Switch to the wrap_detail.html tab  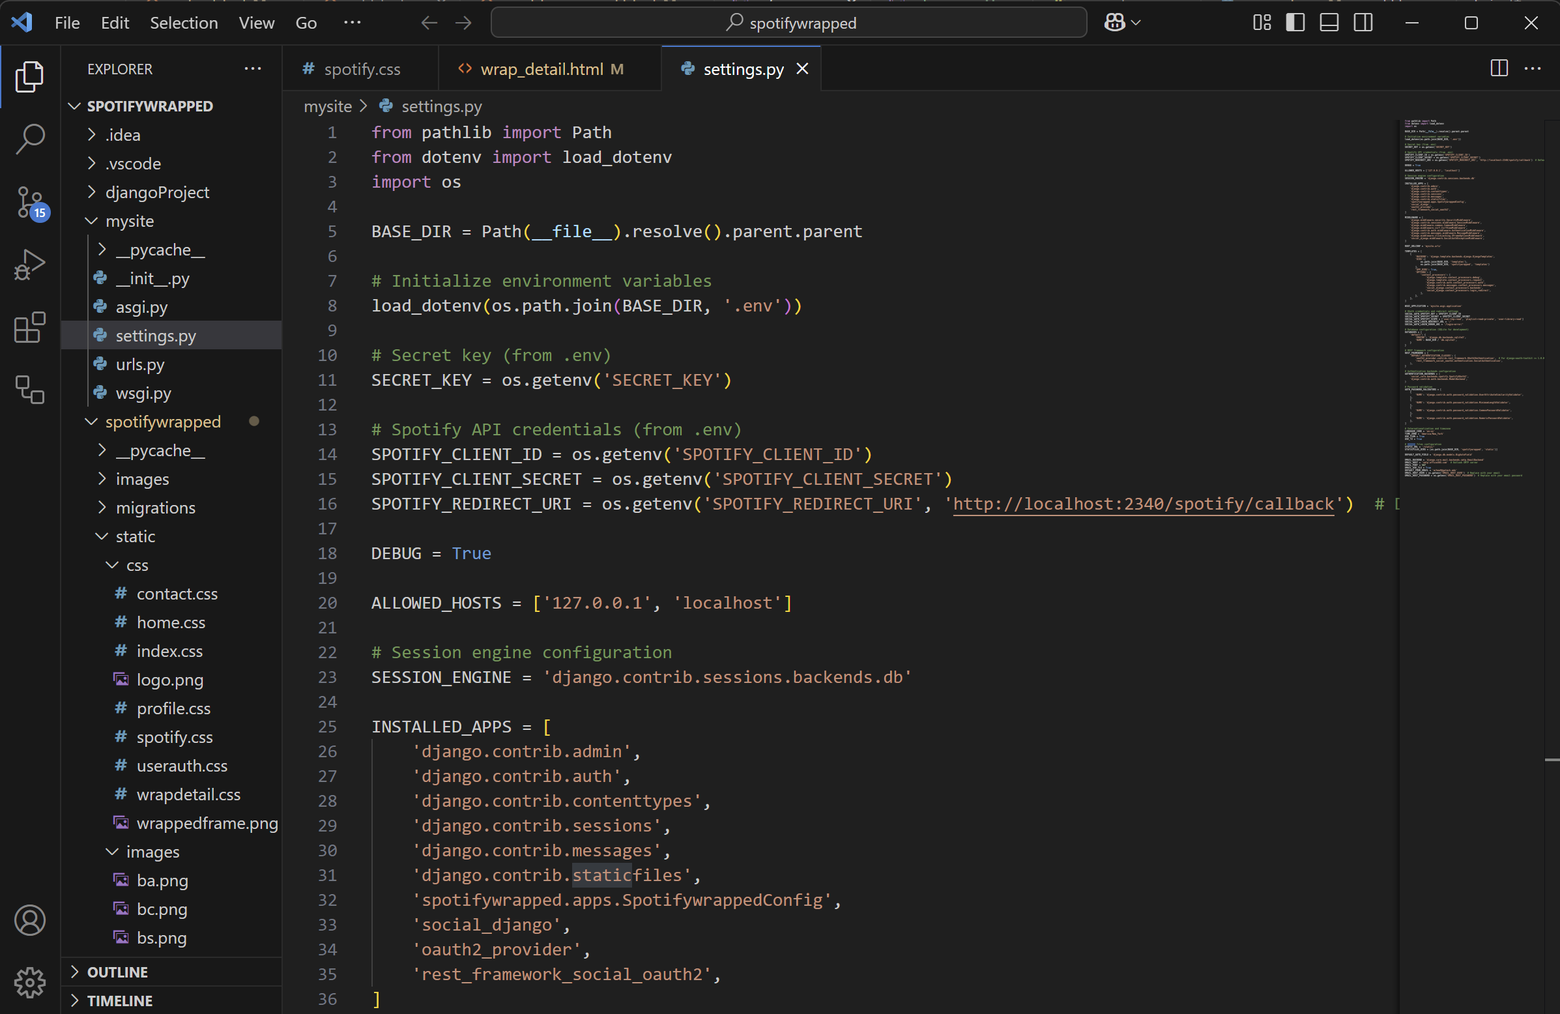point(542,69)
